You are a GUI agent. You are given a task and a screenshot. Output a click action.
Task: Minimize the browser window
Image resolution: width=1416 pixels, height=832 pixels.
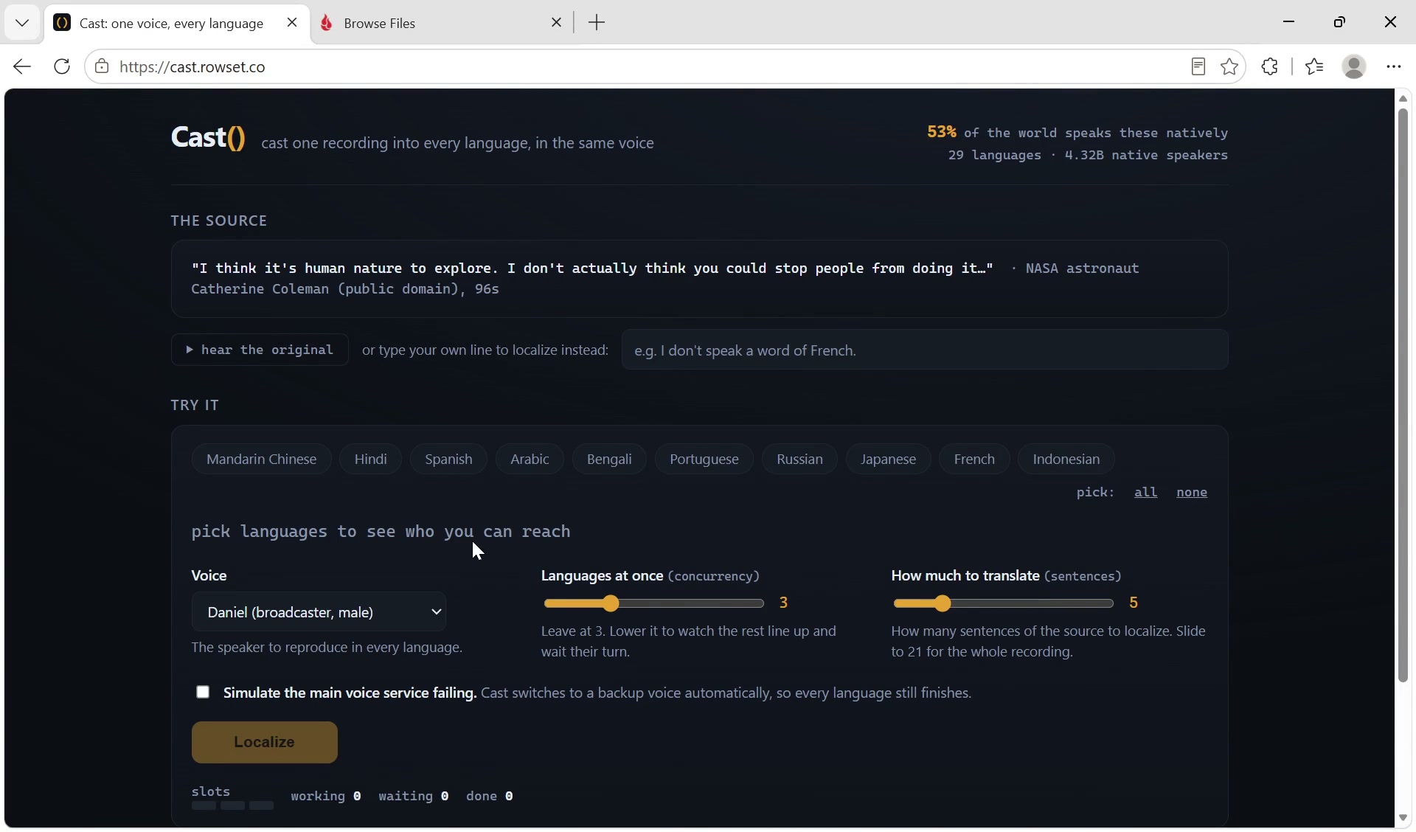1289,22
